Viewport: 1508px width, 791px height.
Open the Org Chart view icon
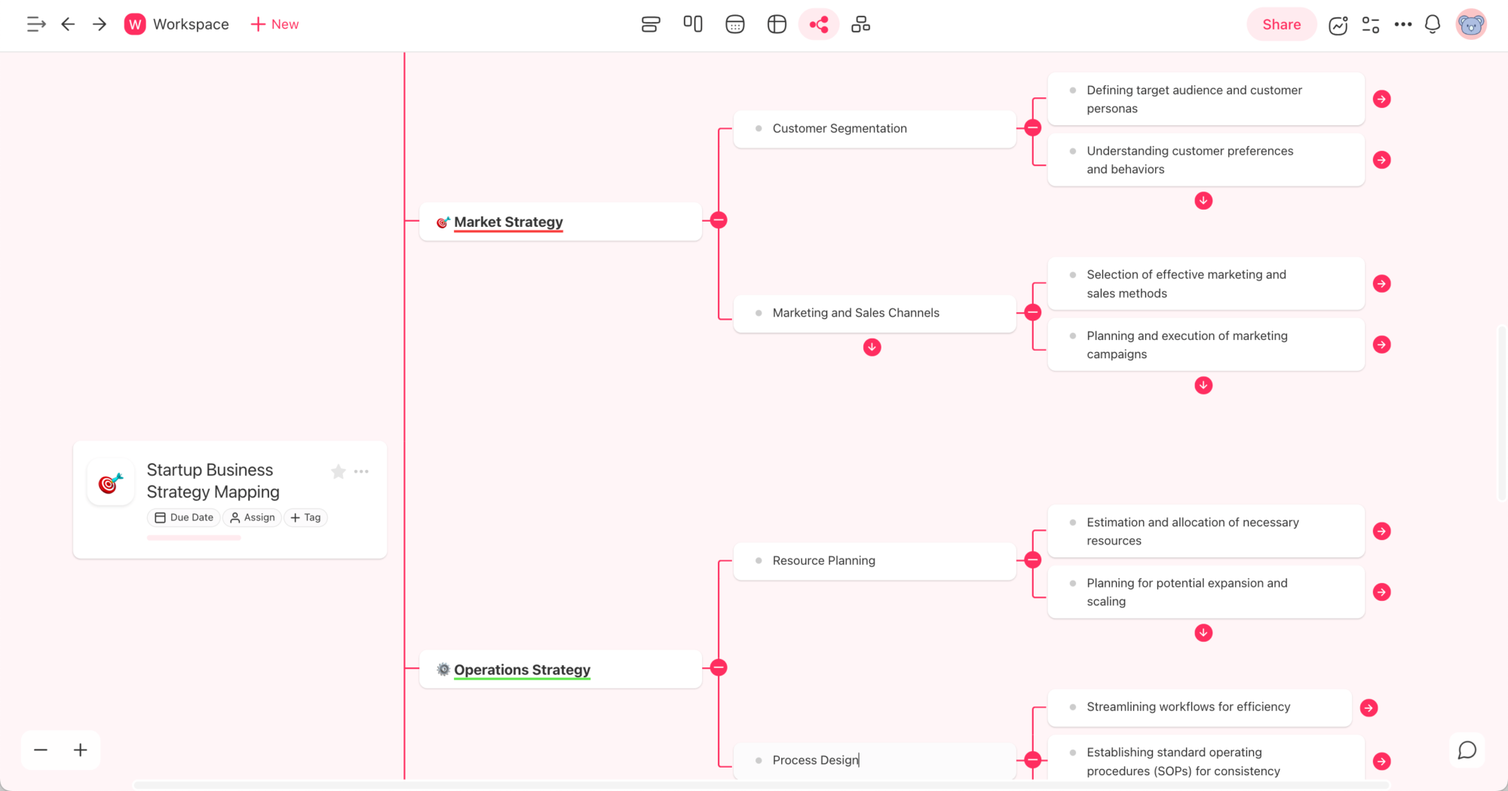[x=860, y=23]
